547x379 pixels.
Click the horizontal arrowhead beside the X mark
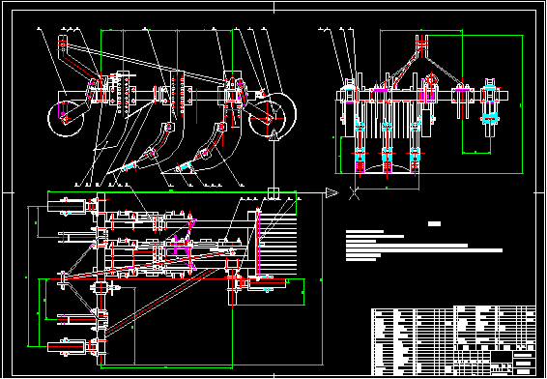tap(332, 192)
